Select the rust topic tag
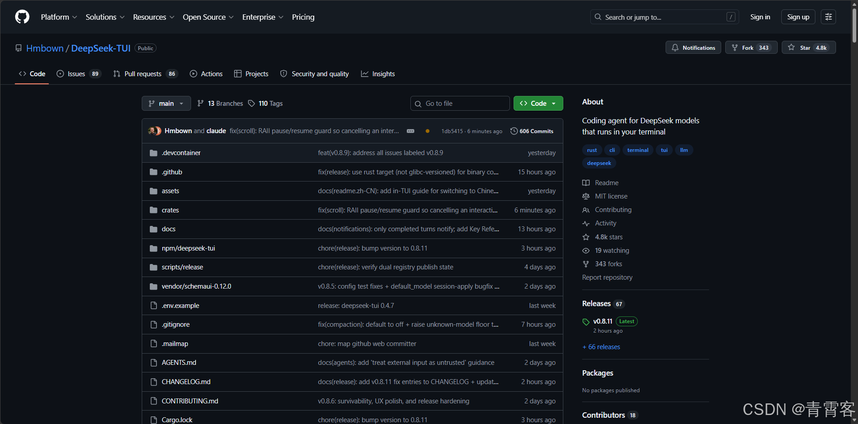This screenshot has width=858, height=424. point(592,150)
